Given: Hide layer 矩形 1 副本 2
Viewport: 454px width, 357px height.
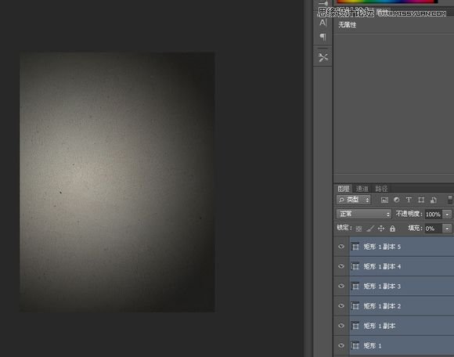Looking at the screenshot, I should click(341, 306).
